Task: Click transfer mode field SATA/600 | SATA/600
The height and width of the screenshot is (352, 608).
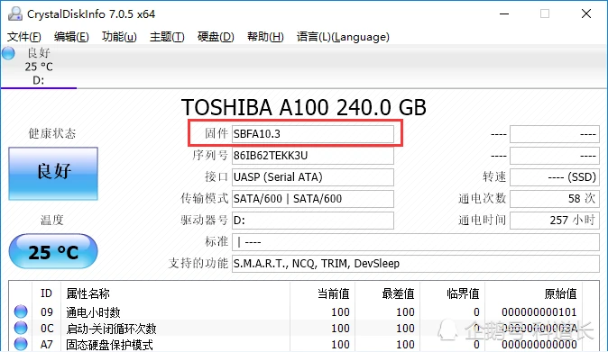Action: point(312,199)
